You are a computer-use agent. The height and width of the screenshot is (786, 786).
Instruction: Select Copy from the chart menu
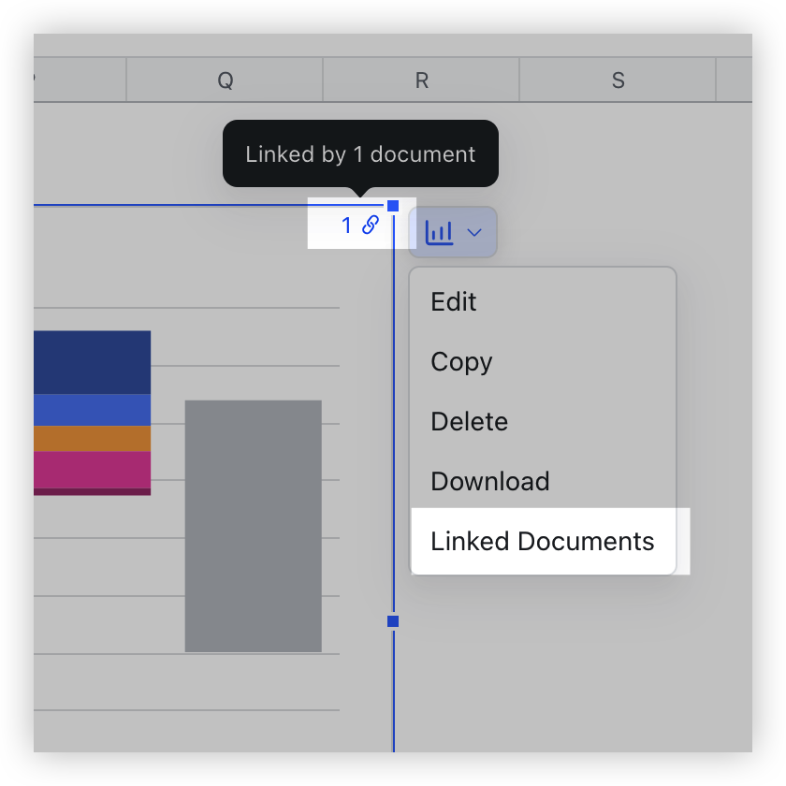coord(460,361)
